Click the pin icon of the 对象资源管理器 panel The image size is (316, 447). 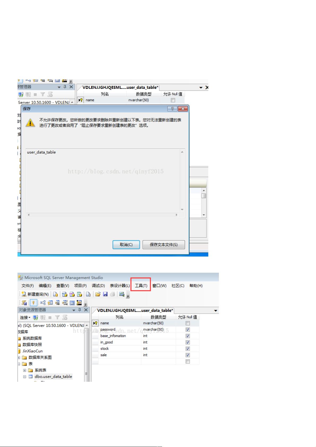coord(80,310)
